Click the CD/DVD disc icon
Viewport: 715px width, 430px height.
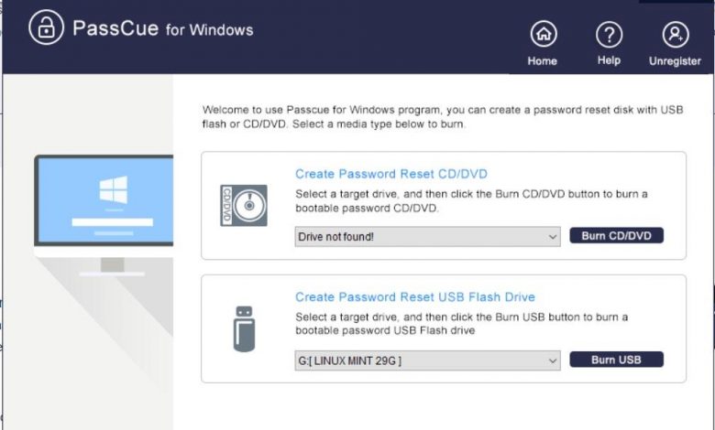244,206
